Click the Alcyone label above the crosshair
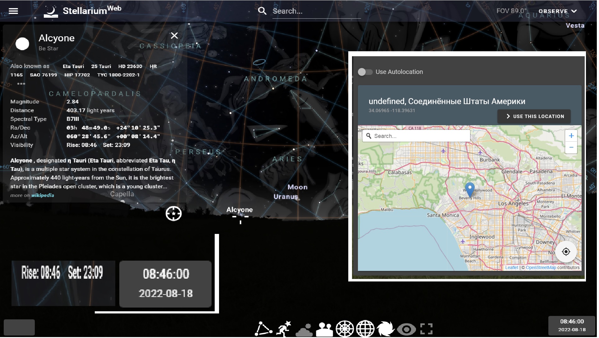This screenshot has width=599, height=338. pos(239,210)
